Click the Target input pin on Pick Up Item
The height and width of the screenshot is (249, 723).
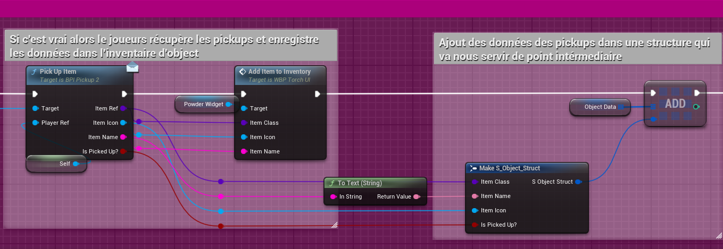35,108
